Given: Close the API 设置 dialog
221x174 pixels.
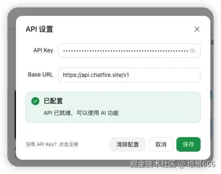Looking at the screenshot, I should click(197, 29).
